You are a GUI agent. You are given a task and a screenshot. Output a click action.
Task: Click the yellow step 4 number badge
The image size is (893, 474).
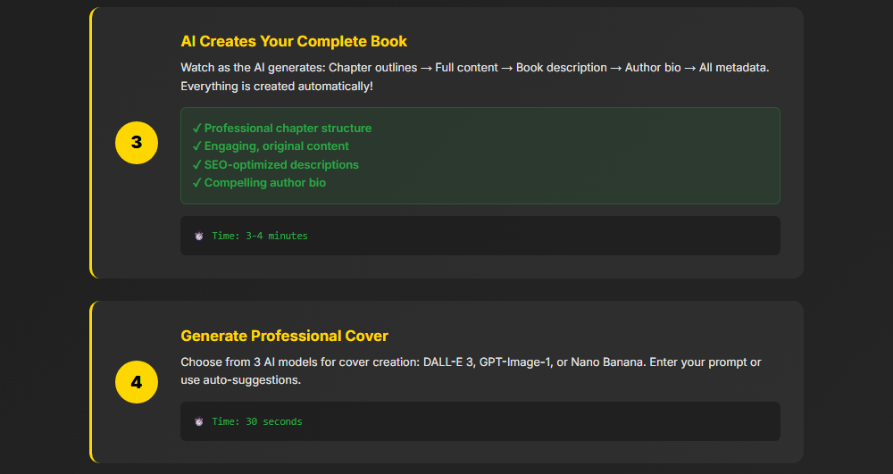point(137,383)
